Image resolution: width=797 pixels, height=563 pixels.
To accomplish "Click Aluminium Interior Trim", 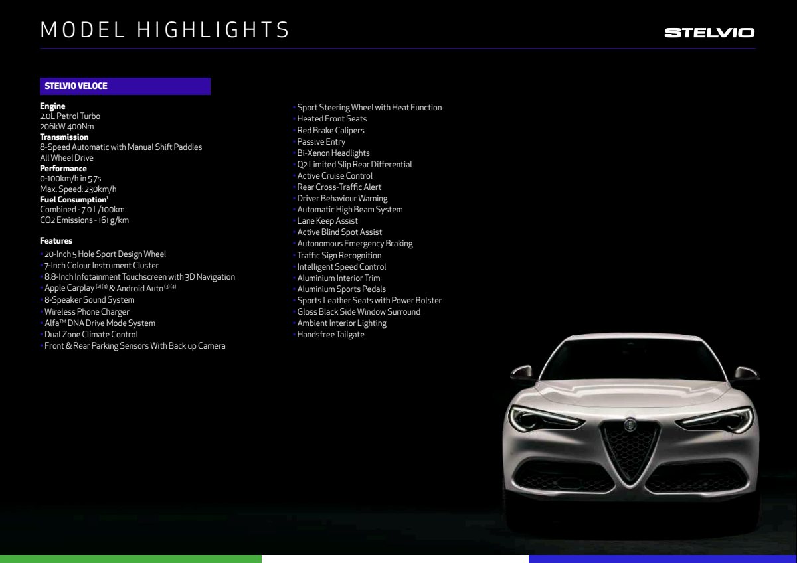I will pyautogui.click(x=339, y=278).
